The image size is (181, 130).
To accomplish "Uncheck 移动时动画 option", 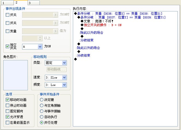I will 7,100.
